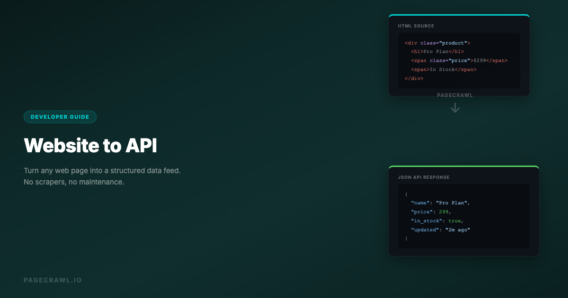Viewport: 568px width, 298px height.
Task: Select the PAGECRAWL.IO footer logo
Action: pyautogui.click(x=53, y=280)
